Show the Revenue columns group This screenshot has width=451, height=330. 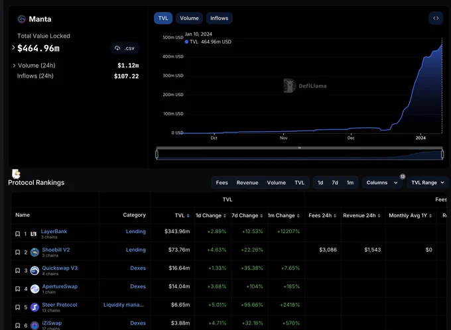click(247, 182)
